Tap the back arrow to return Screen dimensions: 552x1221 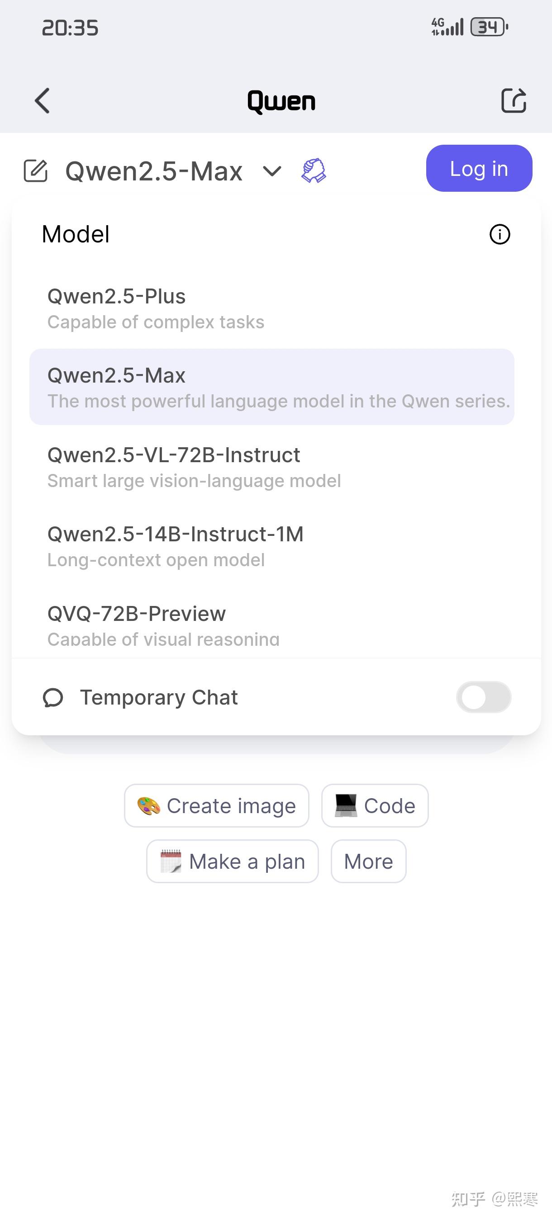(x=42, y=100)
